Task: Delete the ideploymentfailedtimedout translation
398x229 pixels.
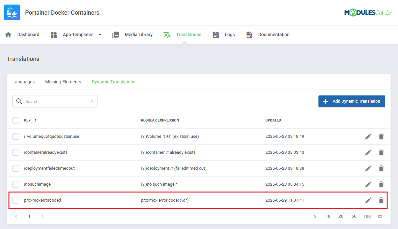Action: click(x=381, y=168)
